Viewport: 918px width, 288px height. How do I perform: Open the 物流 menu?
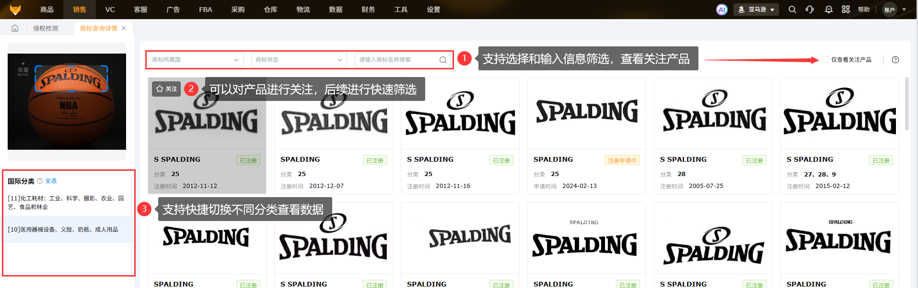pos(303,10)
